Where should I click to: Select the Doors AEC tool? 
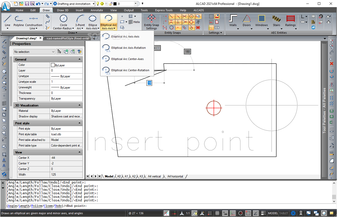[247, 20]
